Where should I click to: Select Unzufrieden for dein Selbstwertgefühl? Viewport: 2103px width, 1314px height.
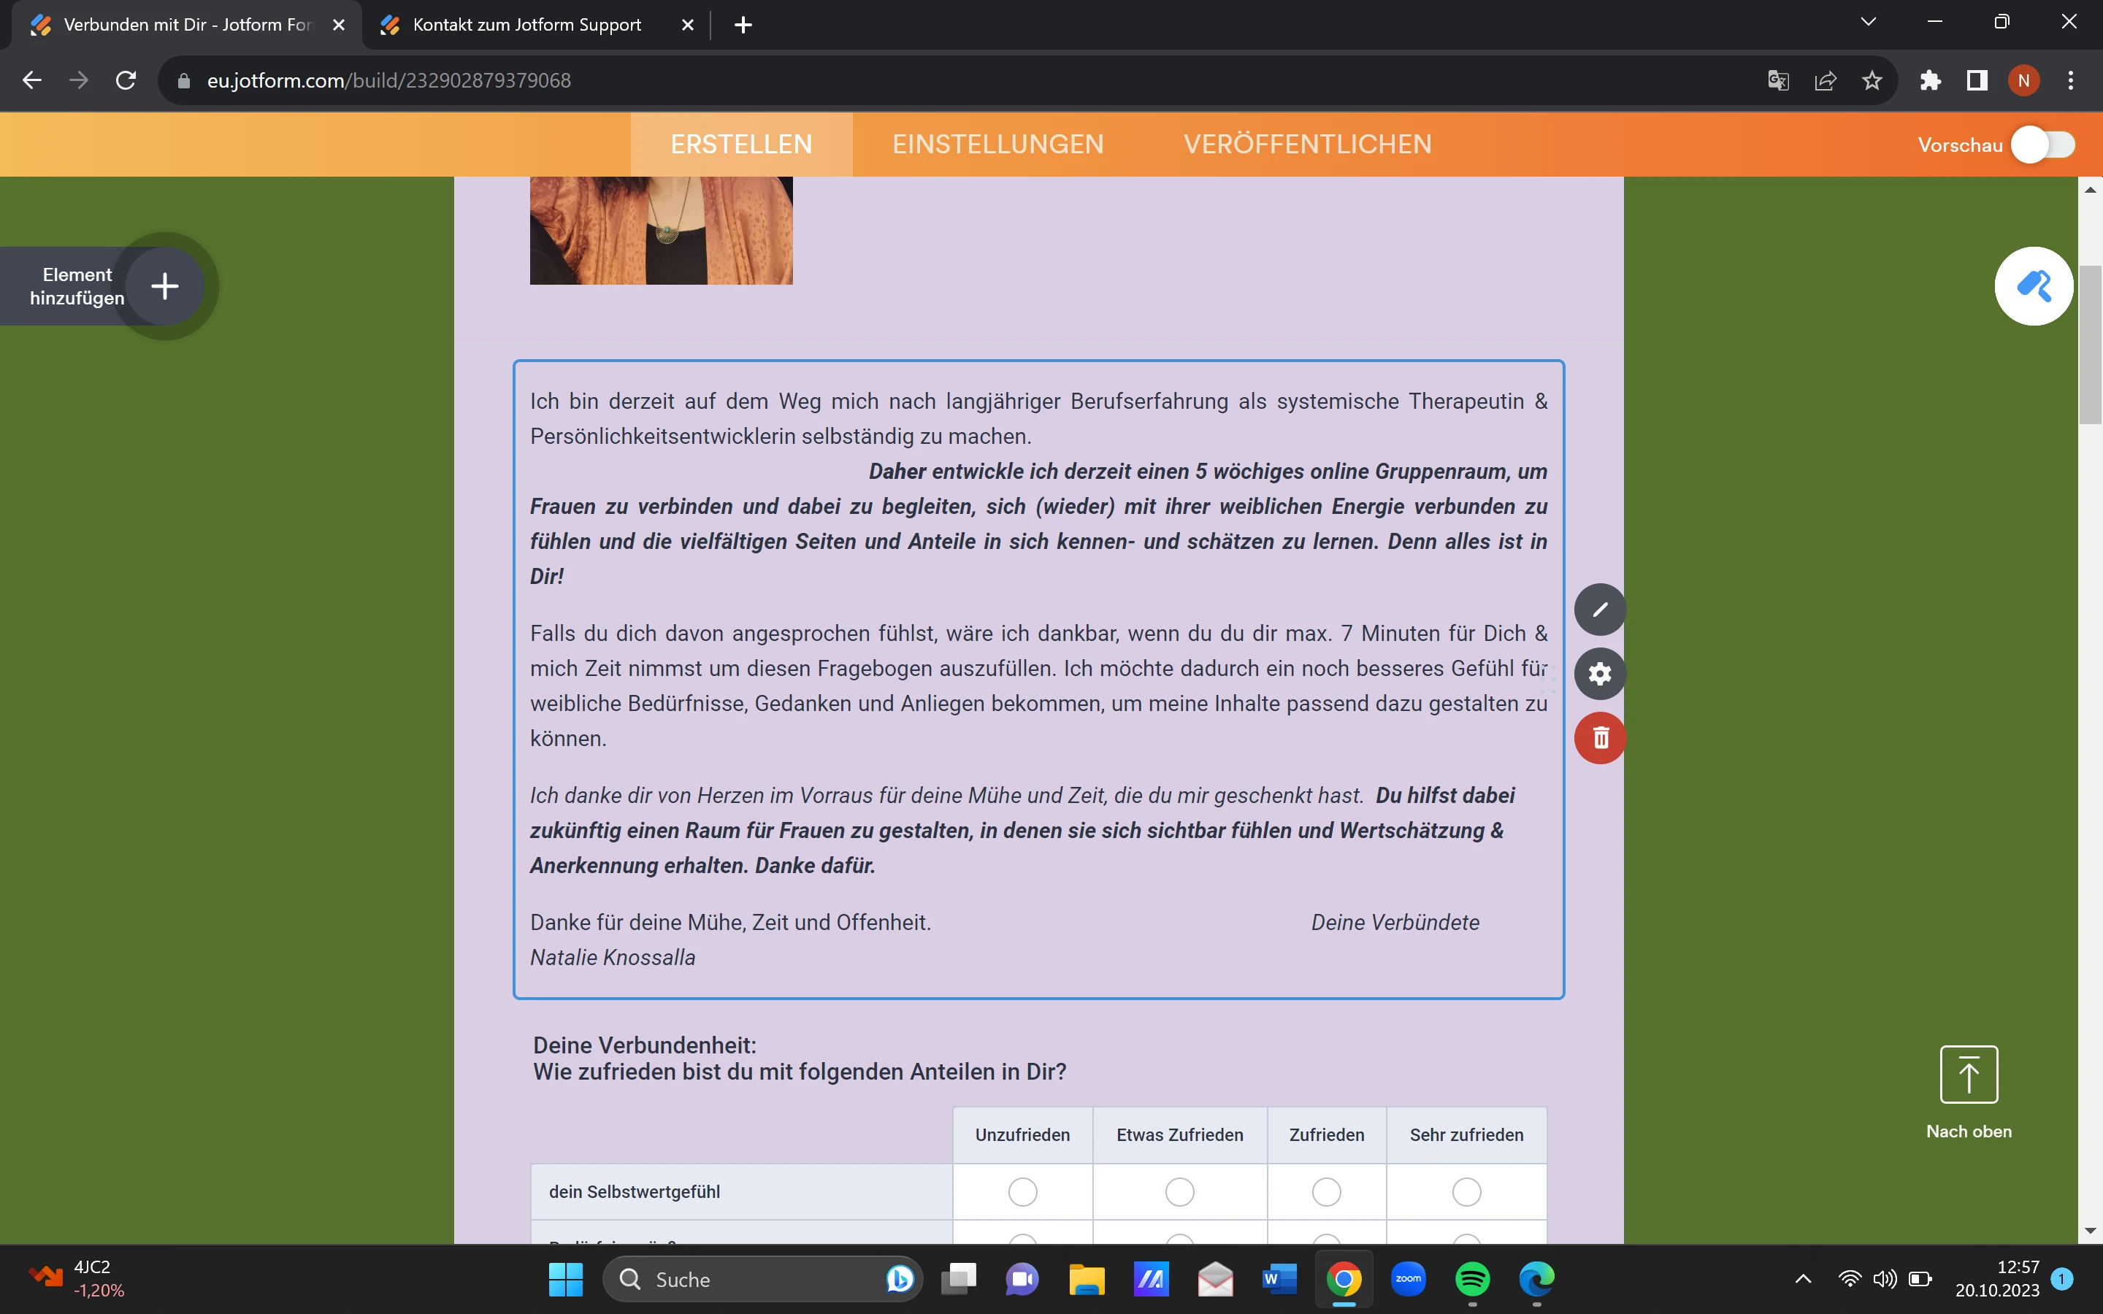(1023, 1191)
